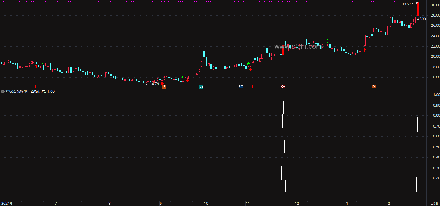Click the orange 预 event marker
Image resolution: width=440 pixels, height=206 pixels.
coord(374,87)
